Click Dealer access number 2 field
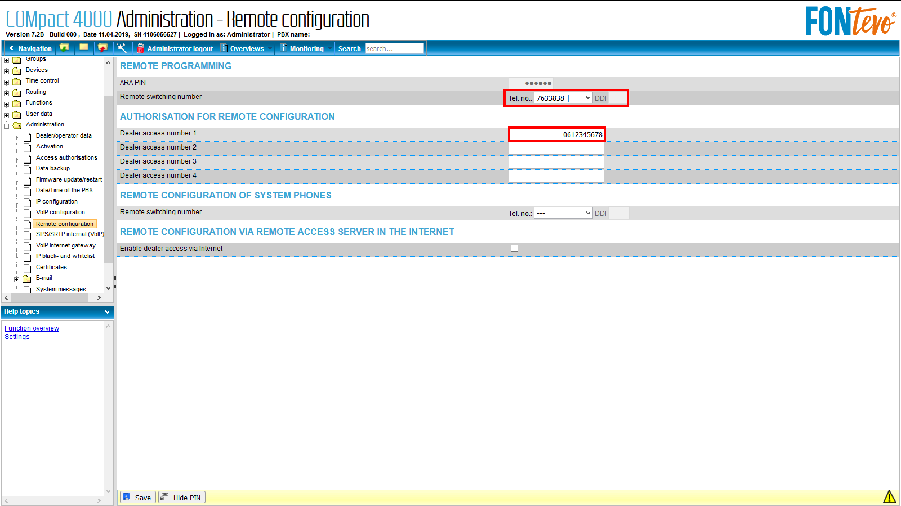 pyautogui.click(x=556, y=148)
